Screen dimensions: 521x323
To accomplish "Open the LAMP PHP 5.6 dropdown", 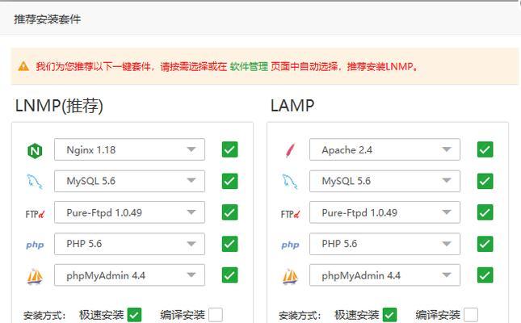I will (384, 244).
